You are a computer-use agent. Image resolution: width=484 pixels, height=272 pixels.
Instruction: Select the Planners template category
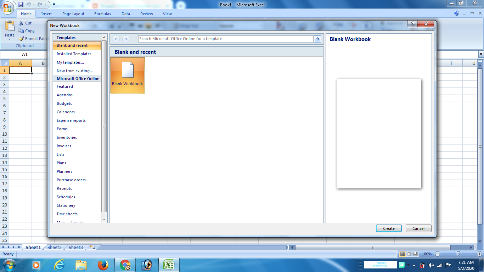point(77,171)
